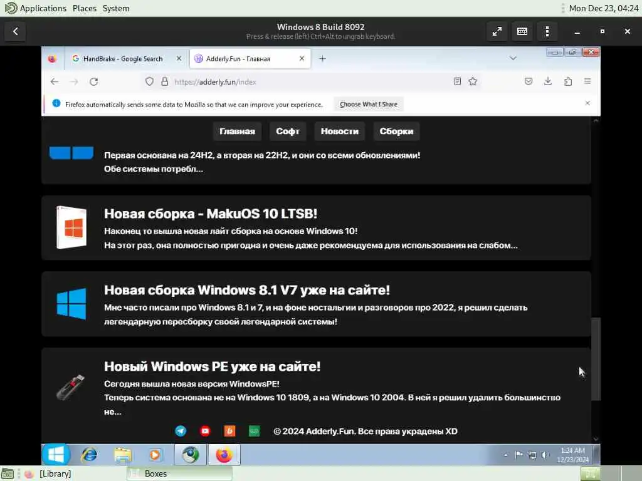Click the blue Windows logo thumbnail
Screen dimensions: 642x481
coord(71,304)
